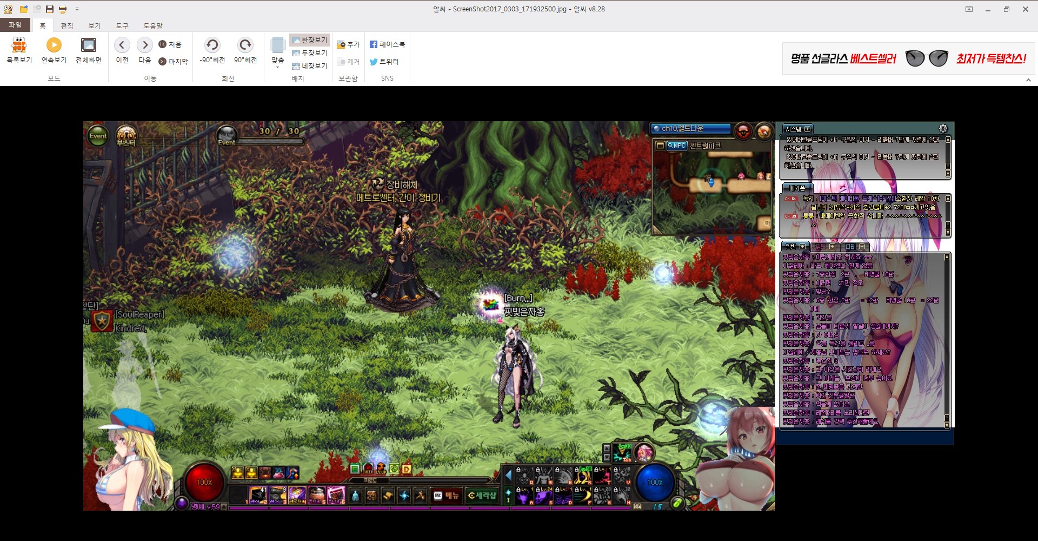Open window ribbon display options button
Viewport: 1038px width, 541px height.
969,9
